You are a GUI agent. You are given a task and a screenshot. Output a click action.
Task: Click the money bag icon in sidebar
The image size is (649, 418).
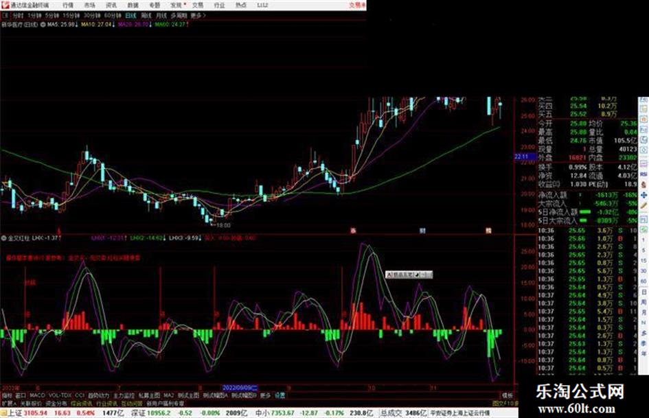click(644, 185)
